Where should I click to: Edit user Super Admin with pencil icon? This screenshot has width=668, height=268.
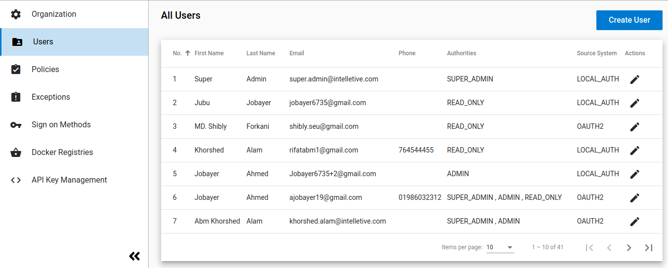(x=635, y=79)
